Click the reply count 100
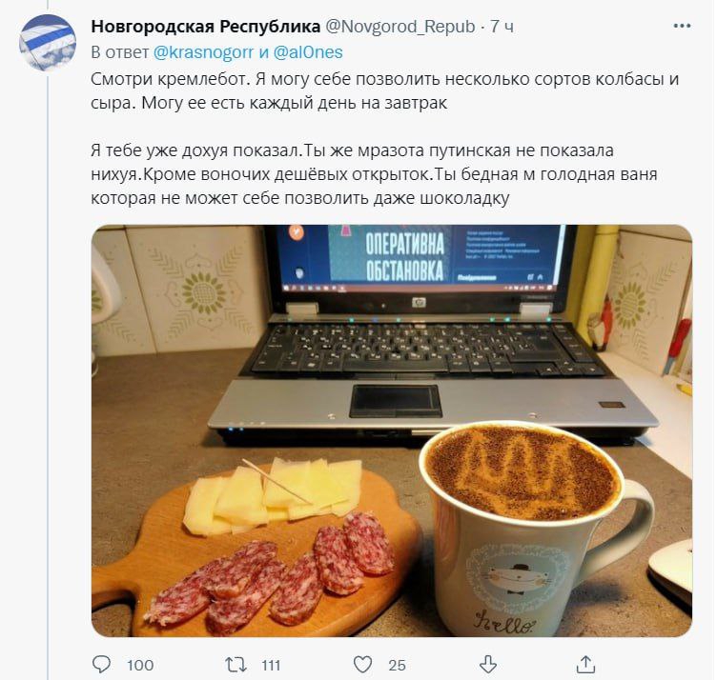The image size is (717, 680). coord(140,666)
